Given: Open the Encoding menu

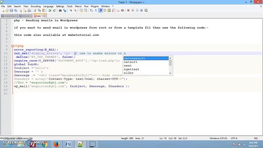Looking at the screenshot, I should point(36,7).
